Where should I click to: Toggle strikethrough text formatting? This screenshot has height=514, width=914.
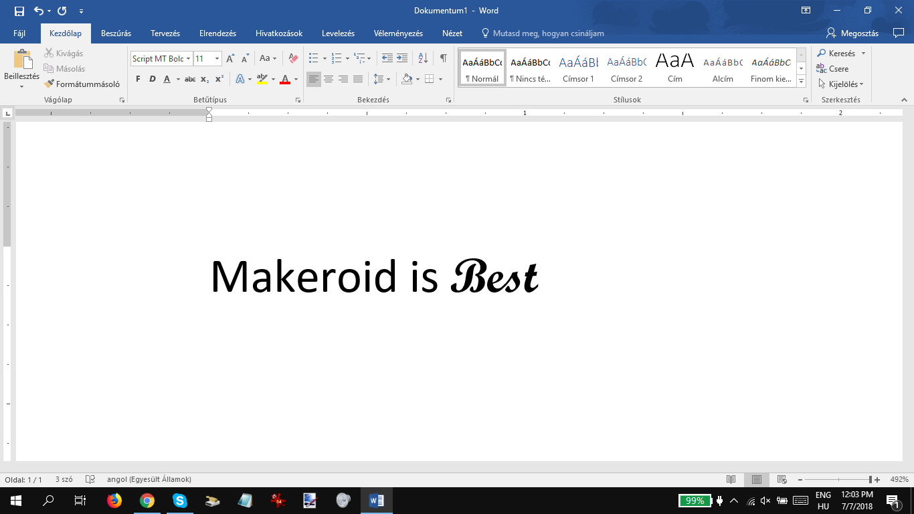pos(190,79)
